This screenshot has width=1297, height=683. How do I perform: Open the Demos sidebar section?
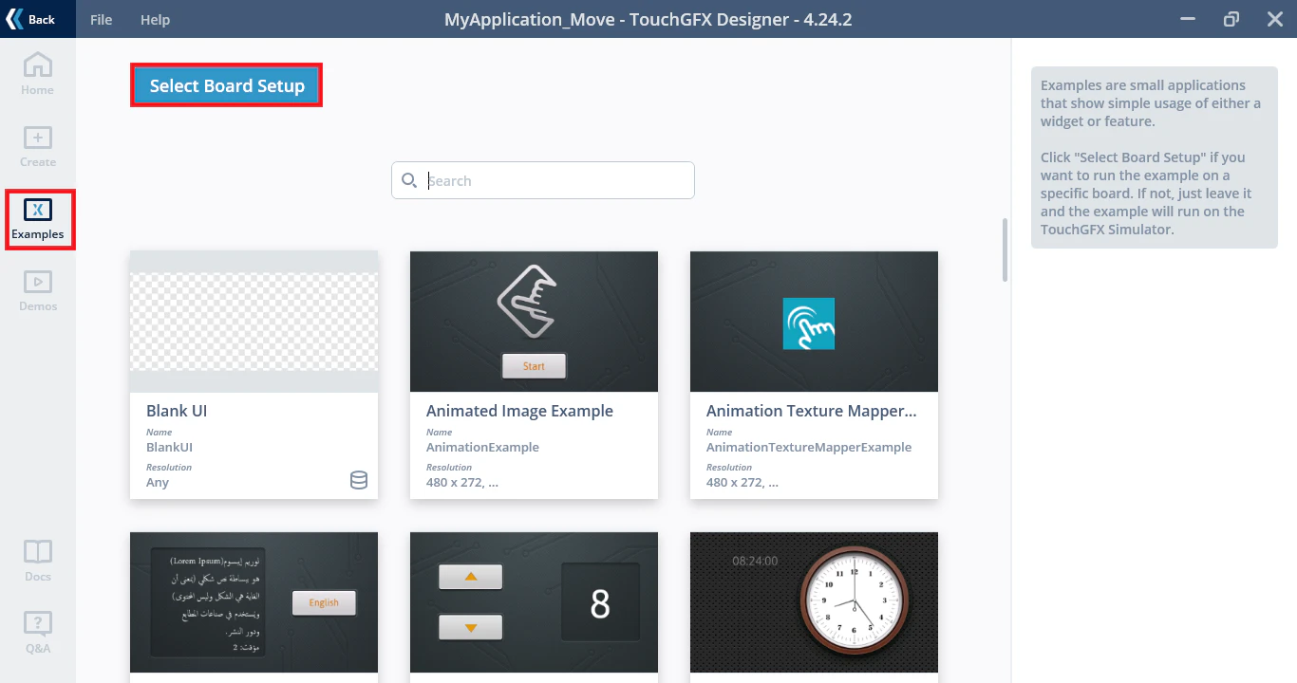pos(38,291)
